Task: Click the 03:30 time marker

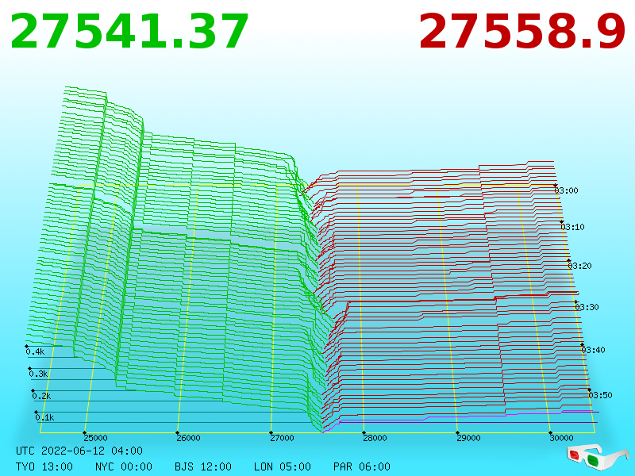Action: tap(587, 307)
